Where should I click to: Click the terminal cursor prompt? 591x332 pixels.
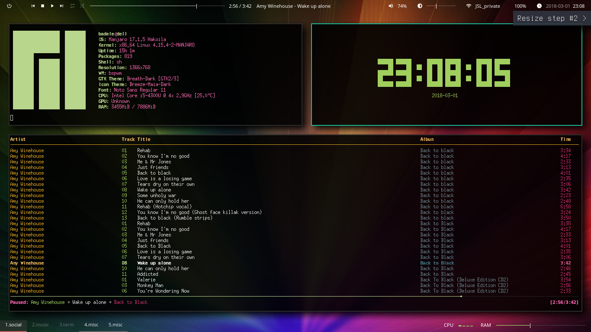coord(12,118)
